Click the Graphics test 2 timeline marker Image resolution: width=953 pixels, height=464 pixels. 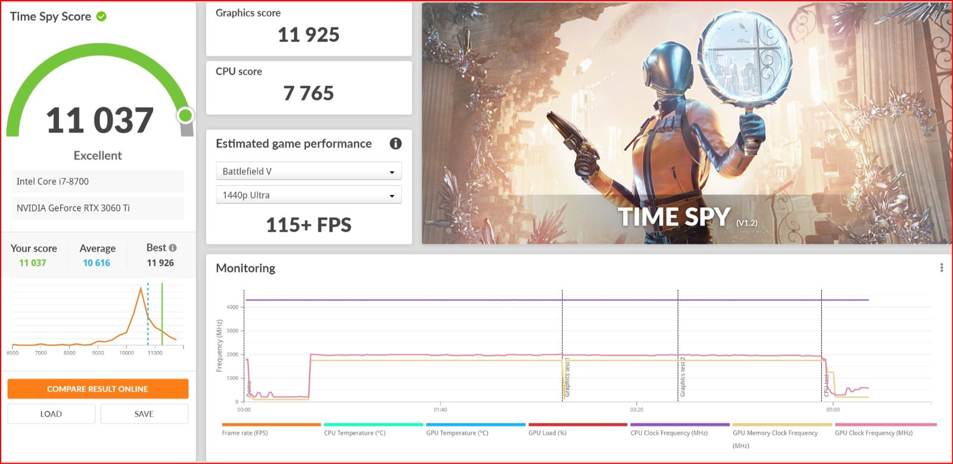683,378
